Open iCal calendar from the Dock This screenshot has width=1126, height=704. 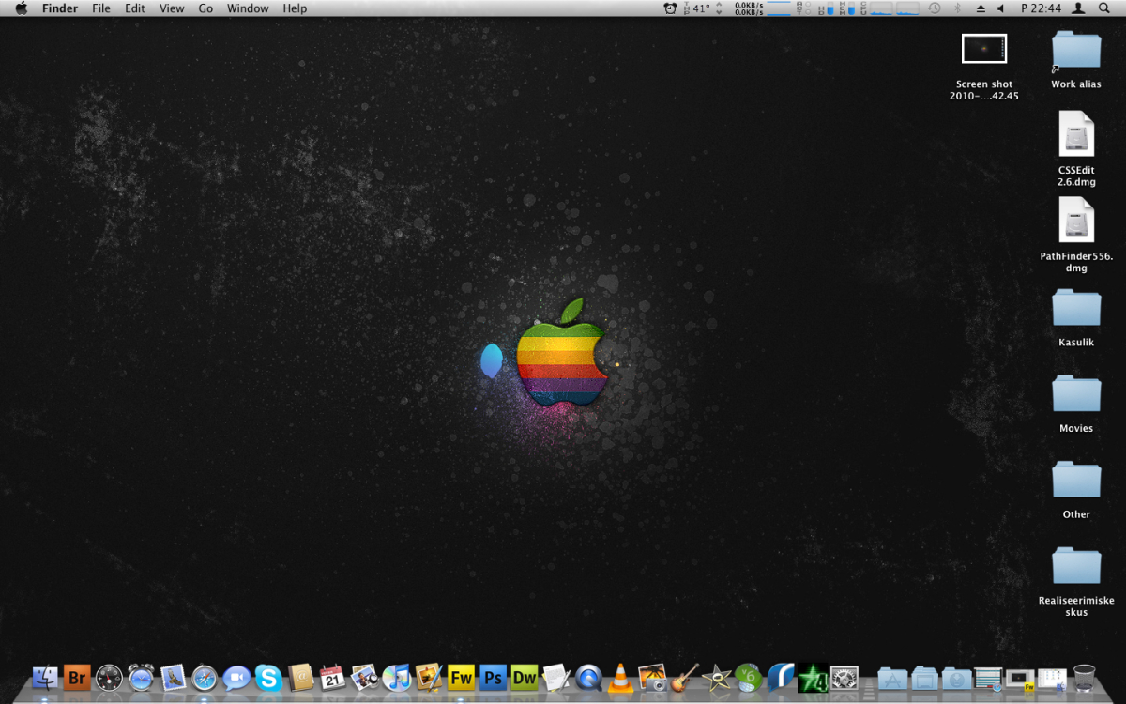tap(332, 677)
